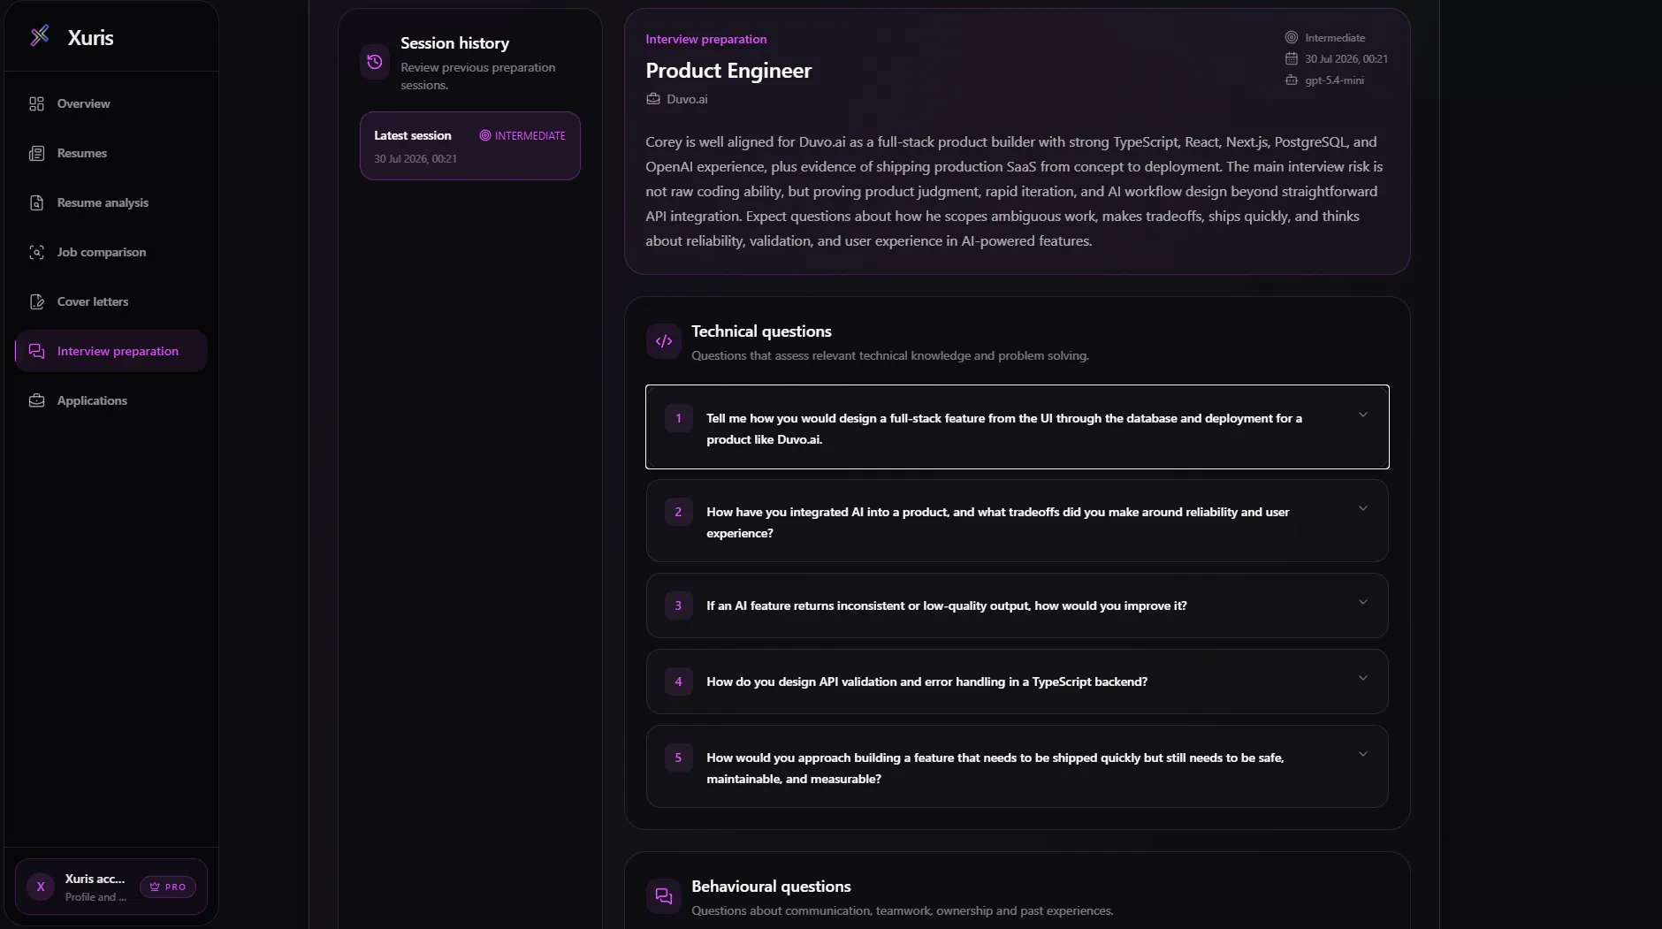Click the target icon beside Intermediate level
The width and height of the screenshot is (1662, 929).
tap(1292, 38)
